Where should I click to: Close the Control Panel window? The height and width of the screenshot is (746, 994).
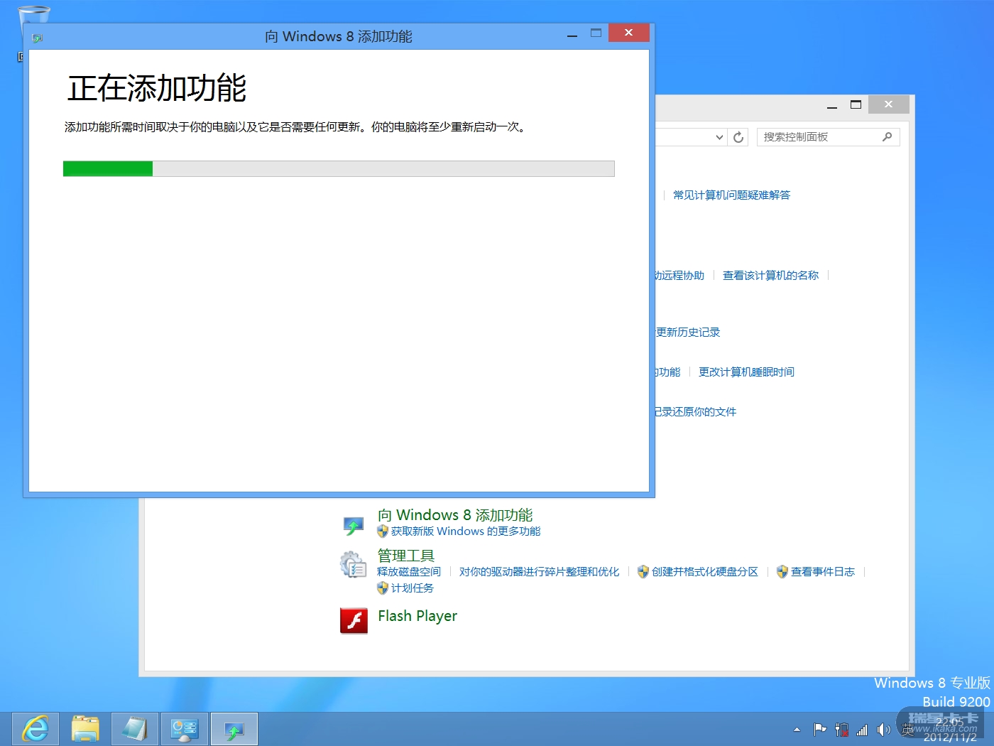888,104
